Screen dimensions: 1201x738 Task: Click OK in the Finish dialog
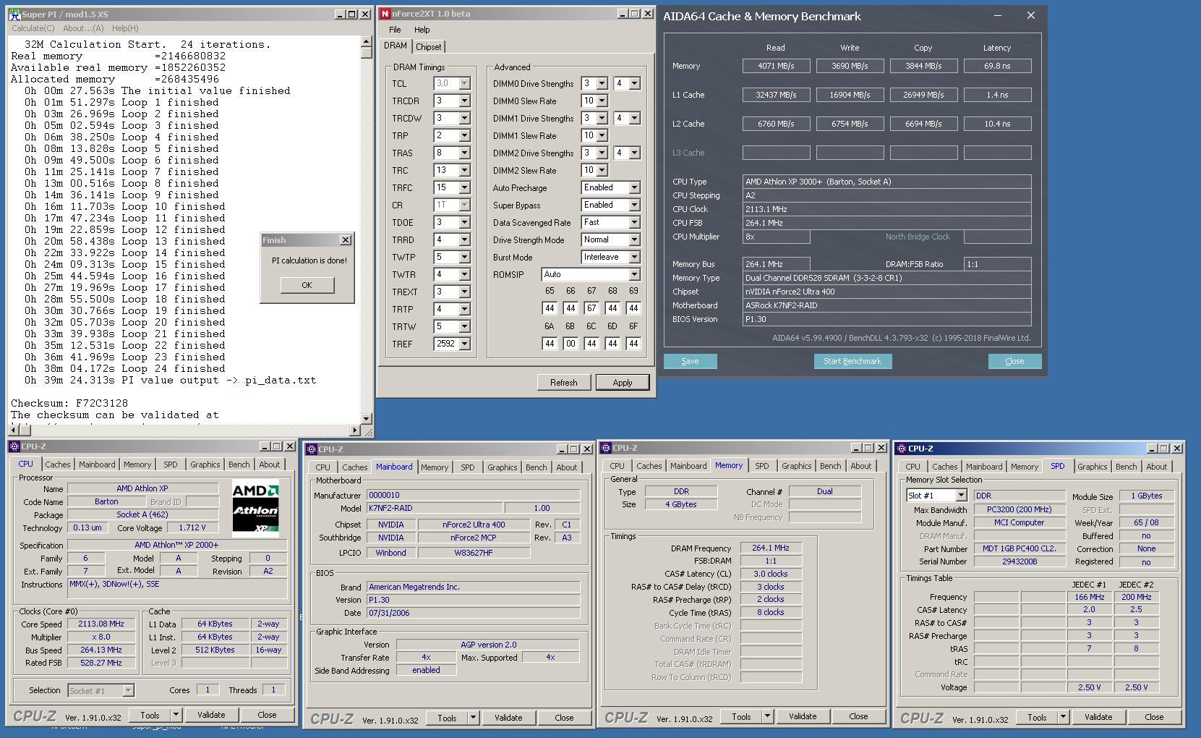coord(307,285)
